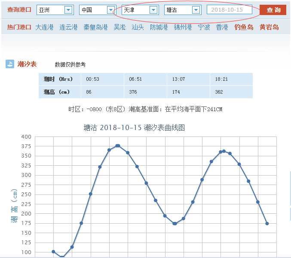Image resolution: width=291 pixels, height=258 pixels.
Task: Select the 376 tide height cell
Action: (145, 92)
